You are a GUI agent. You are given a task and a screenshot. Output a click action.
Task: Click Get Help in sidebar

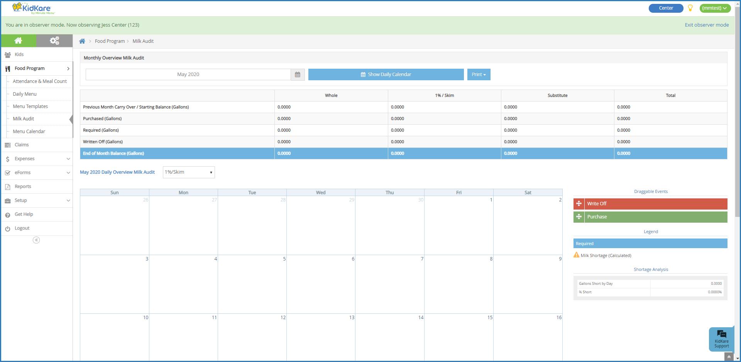24,214
